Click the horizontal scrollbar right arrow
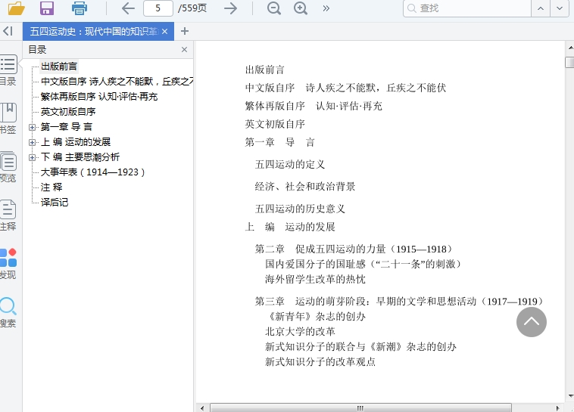 point(557,408)
